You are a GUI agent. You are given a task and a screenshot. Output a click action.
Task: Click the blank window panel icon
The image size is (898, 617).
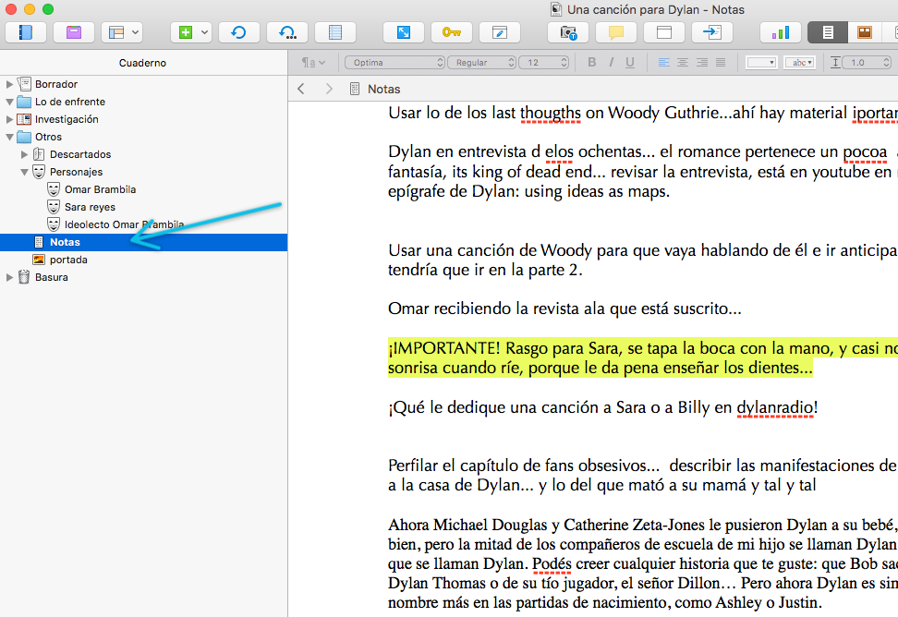[664, 32]
